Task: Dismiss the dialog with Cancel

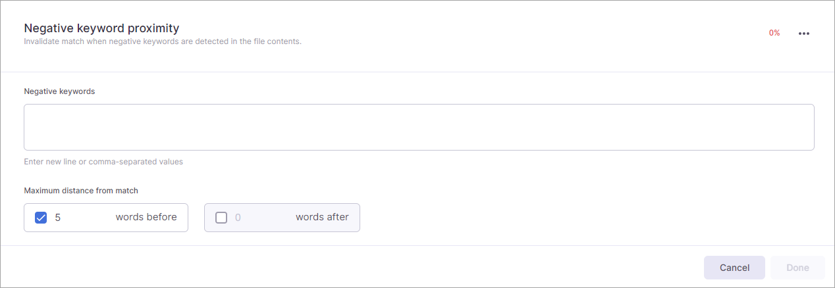Action: click(x=734, y=268)
